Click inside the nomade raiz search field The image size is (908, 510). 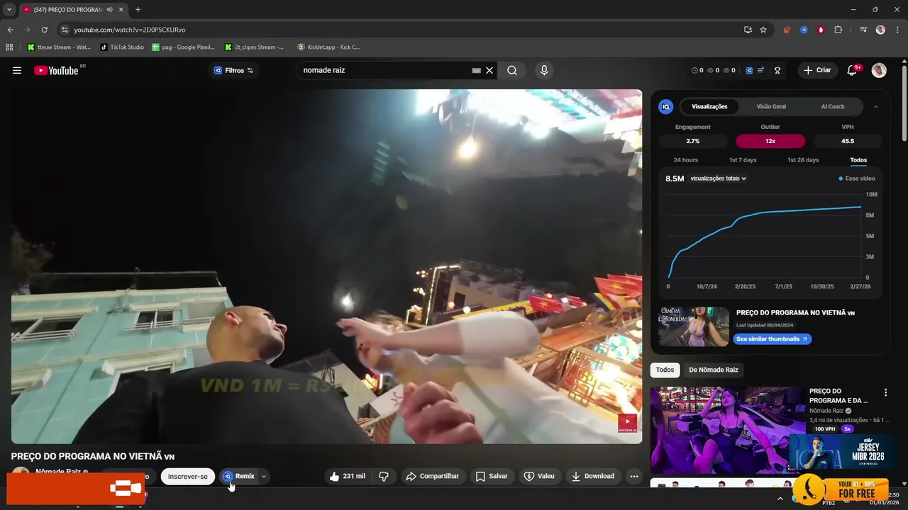pos(383,70)
